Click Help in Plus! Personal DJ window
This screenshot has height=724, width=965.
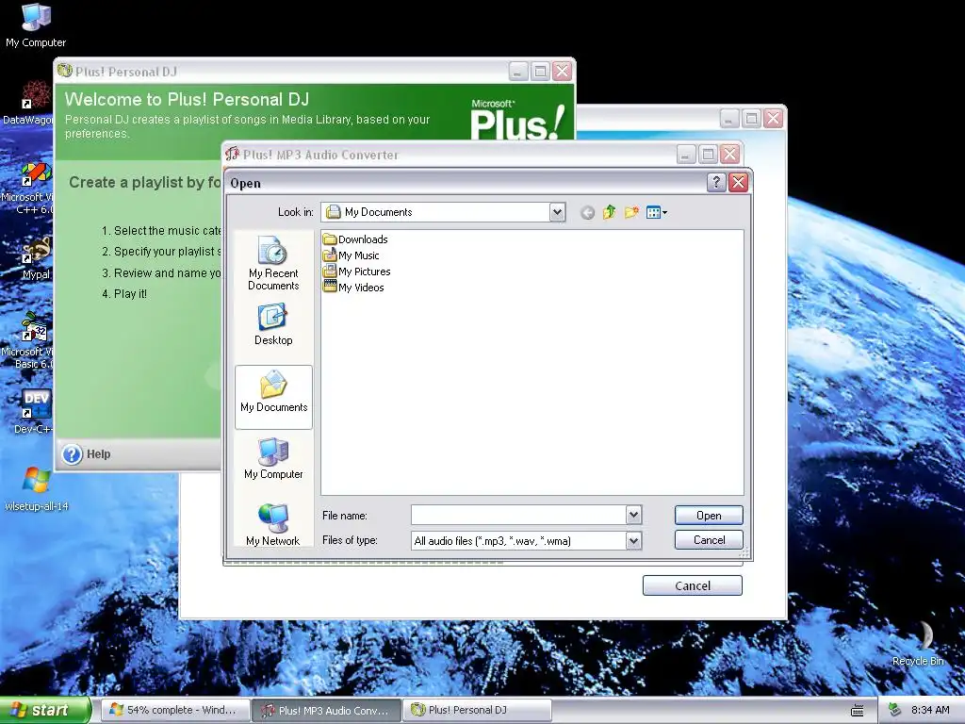87,454
